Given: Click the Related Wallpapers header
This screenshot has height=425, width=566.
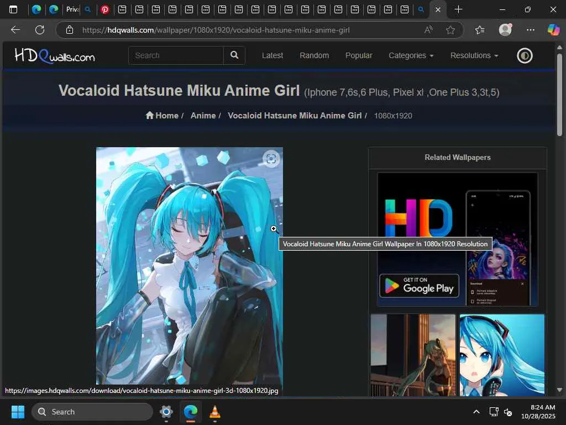Looking at the screenshot, I should (457, 158).
